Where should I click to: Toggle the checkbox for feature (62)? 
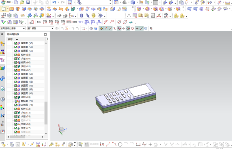(x=15, y=70)
